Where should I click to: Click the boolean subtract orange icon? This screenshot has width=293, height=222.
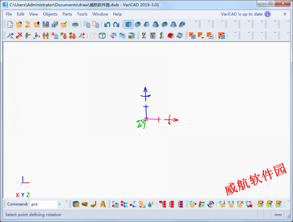(201, 35)
